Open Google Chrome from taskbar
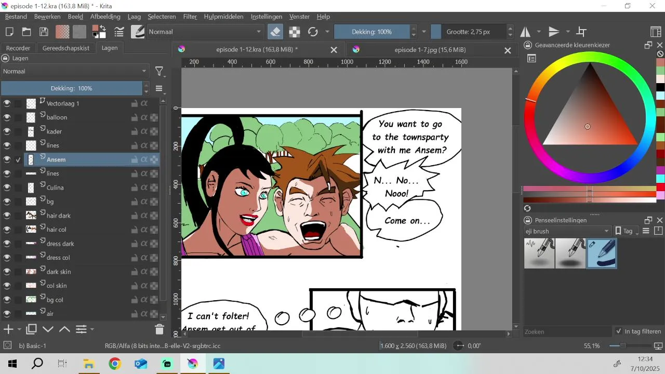The width and height of the screenshot is (665, 374). pyautogui.click(x=115, y=364)
